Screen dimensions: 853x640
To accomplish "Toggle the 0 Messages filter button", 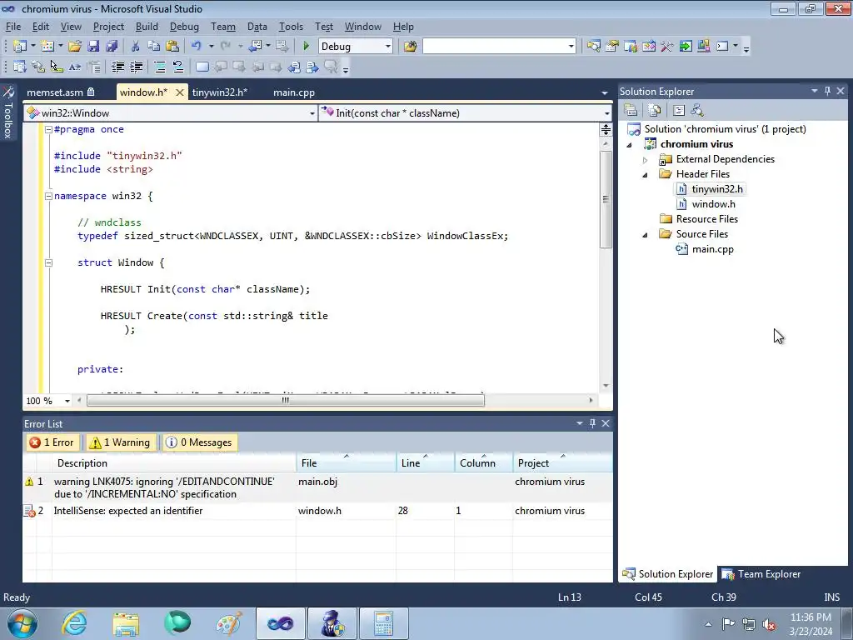I will point(199,442).
